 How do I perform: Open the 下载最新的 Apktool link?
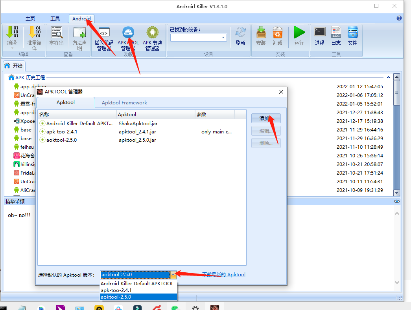click(x=223, y=275)
